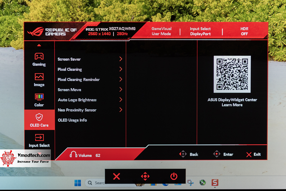Screen dimensions: 286x191
Task: Click the Exit label text
Action: [x=257, y=154]
